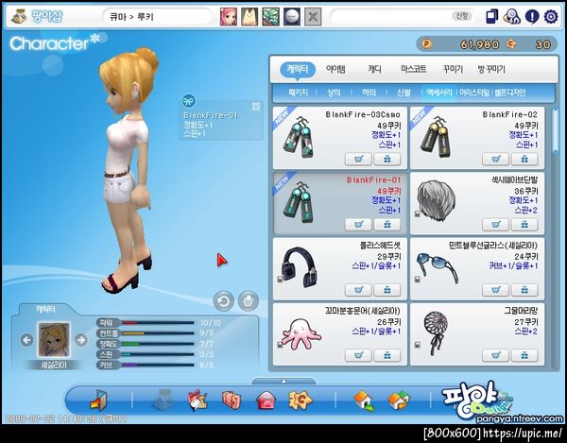Select the 섹시웨이브단발 hair card image
The image size is (567, 443).
436,201
